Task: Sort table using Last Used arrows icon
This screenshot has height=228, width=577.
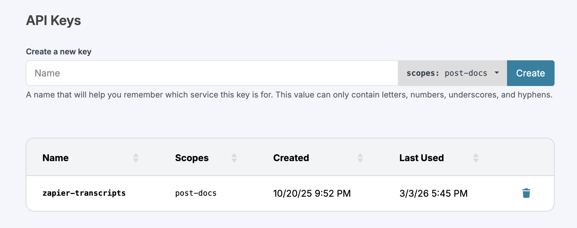Action: click(x=476, y=158)
